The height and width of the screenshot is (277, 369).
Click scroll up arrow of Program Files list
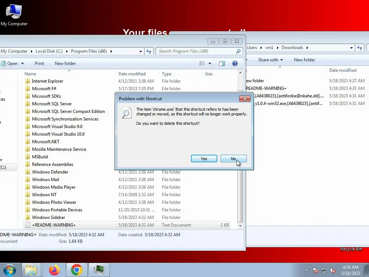coord(240,73)
